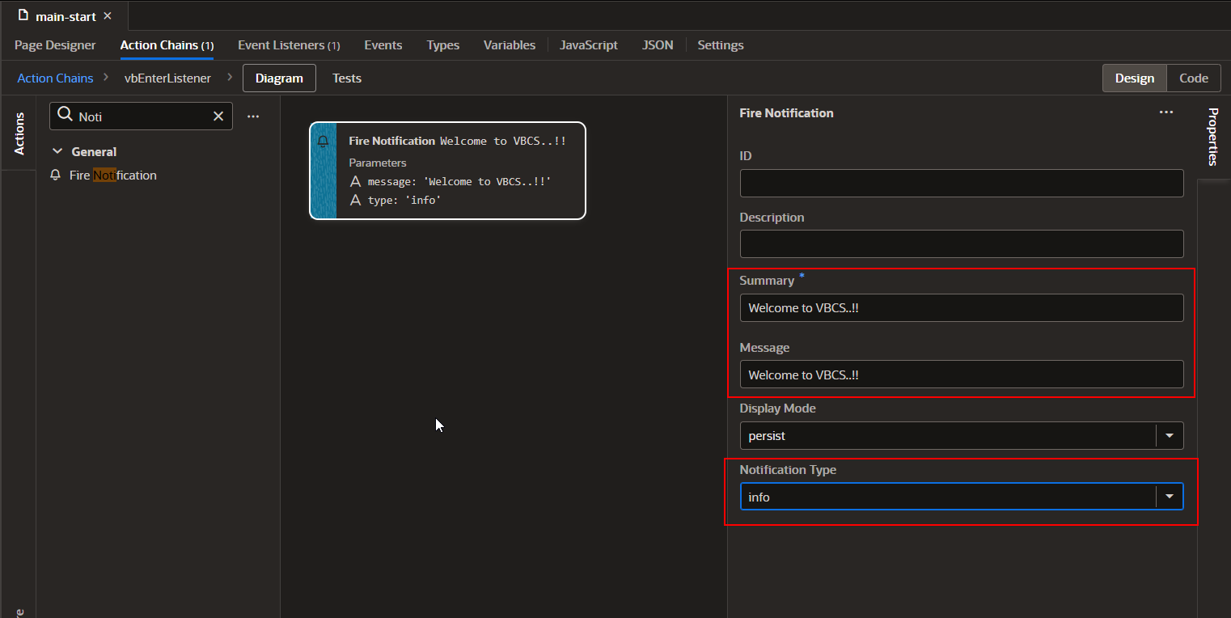
Task: Open Actions palette more options menu
Action: point(253,116)
